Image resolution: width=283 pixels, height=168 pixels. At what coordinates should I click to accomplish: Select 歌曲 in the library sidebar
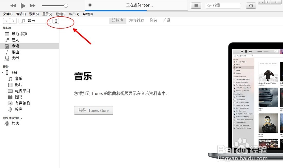30,52
